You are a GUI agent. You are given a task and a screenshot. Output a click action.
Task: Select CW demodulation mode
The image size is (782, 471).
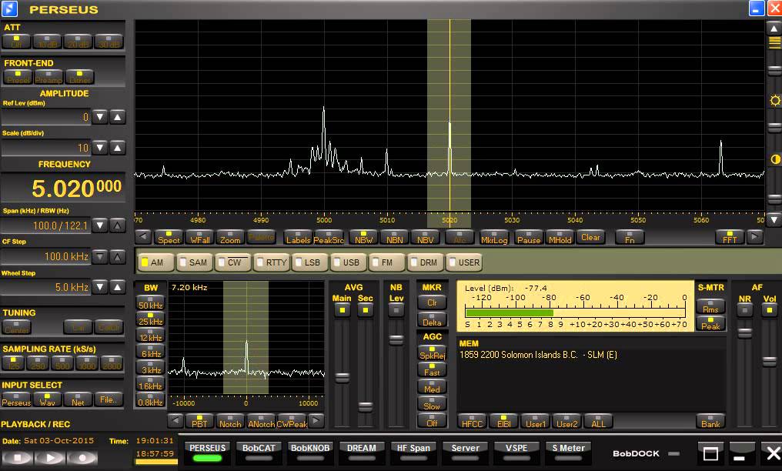coord(233,262)
